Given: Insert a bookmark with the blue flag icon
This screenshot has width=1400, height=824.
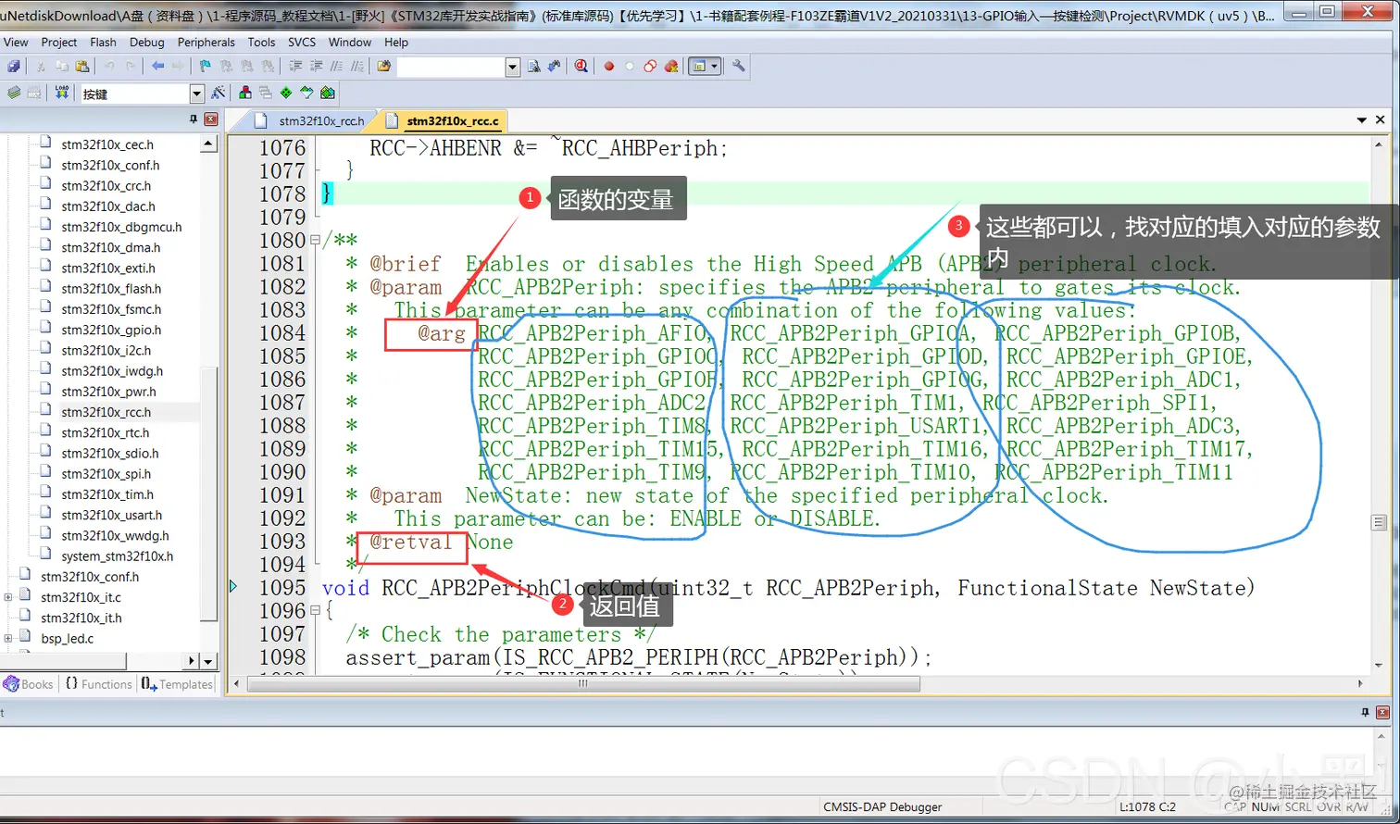Looking at the screenshot, I should point(206,67).
